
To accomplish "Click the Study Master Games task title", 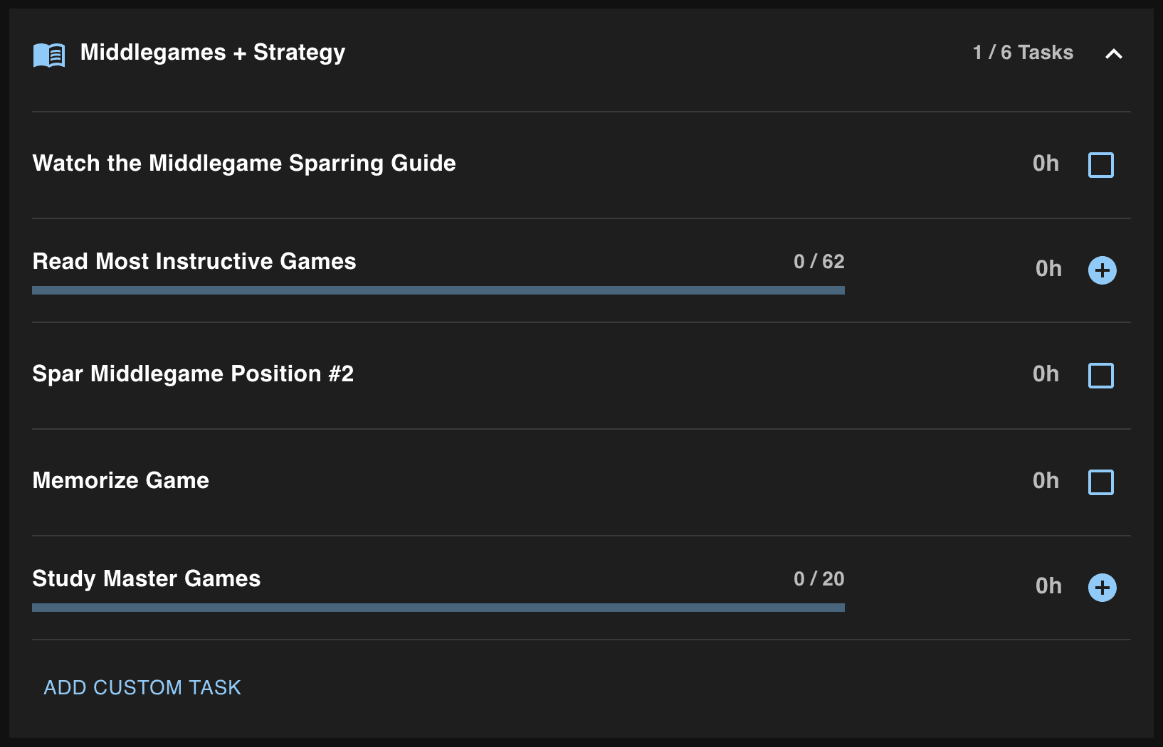I will (x=147, y=579).
